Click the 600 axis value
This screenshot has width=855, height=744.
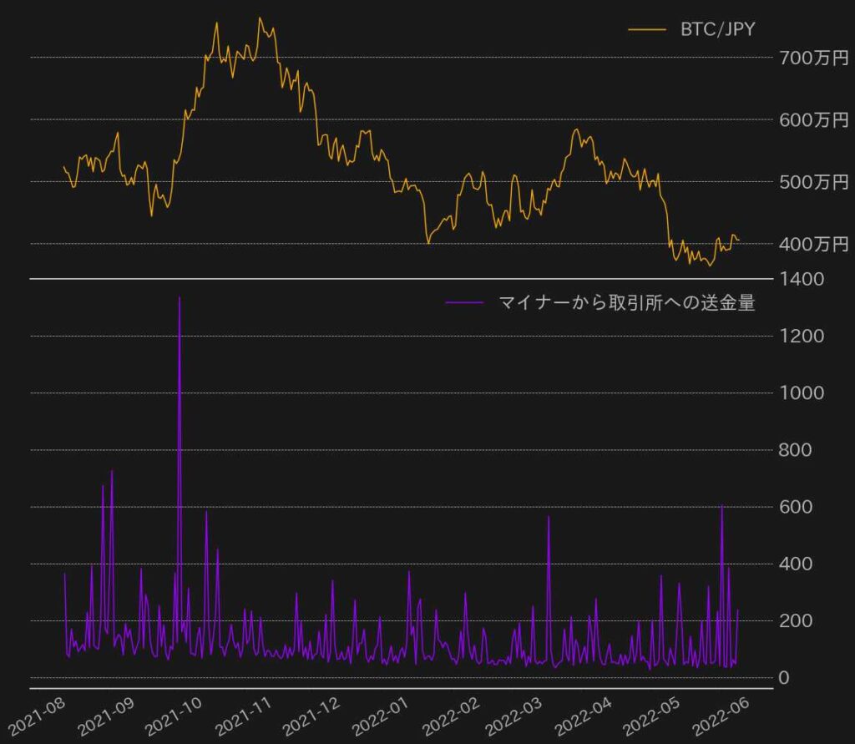click(796, 507)
